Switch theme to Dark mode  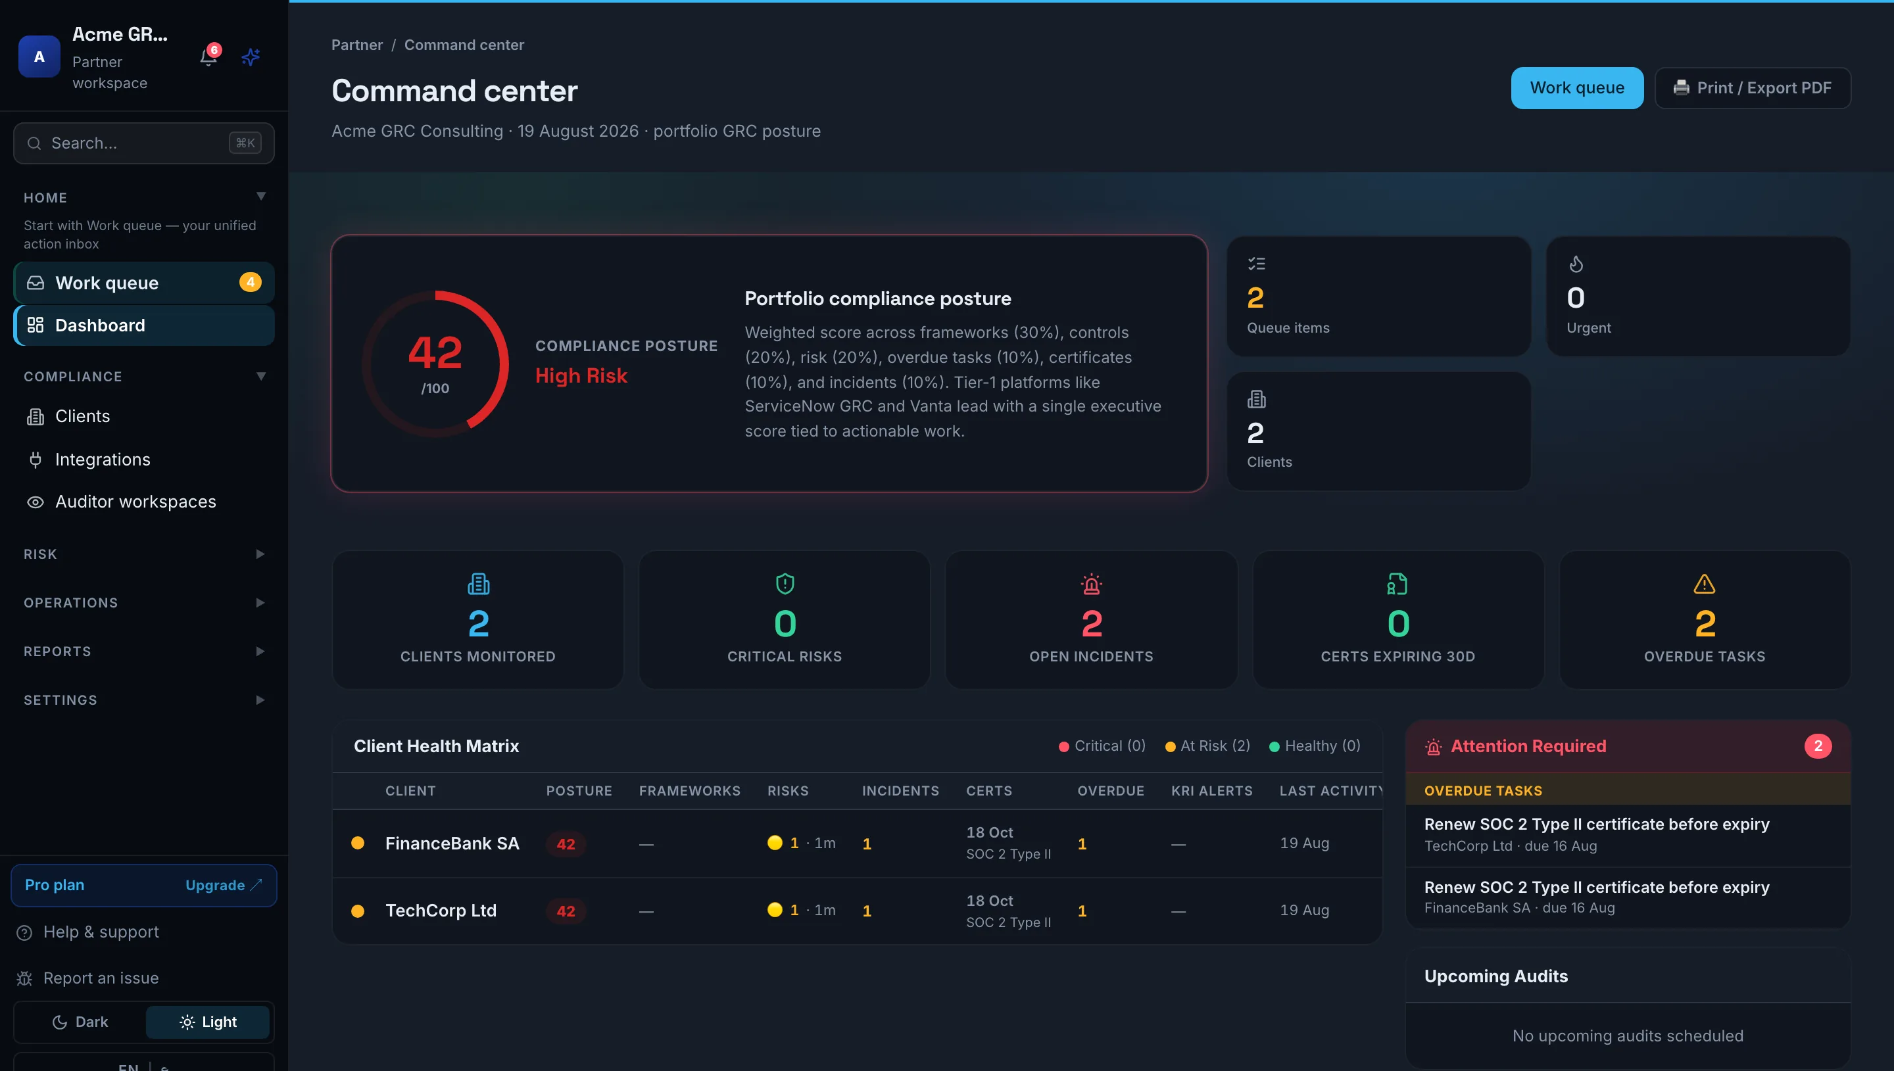tap(80, 1022)
